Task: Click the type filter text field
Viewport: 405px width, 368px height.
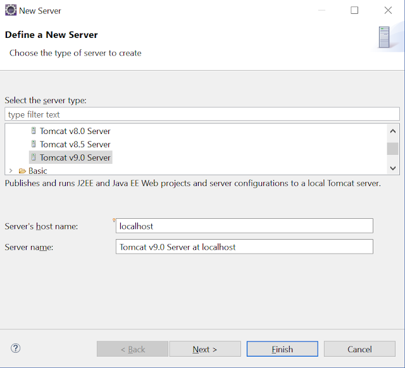Action: (202, 114)
